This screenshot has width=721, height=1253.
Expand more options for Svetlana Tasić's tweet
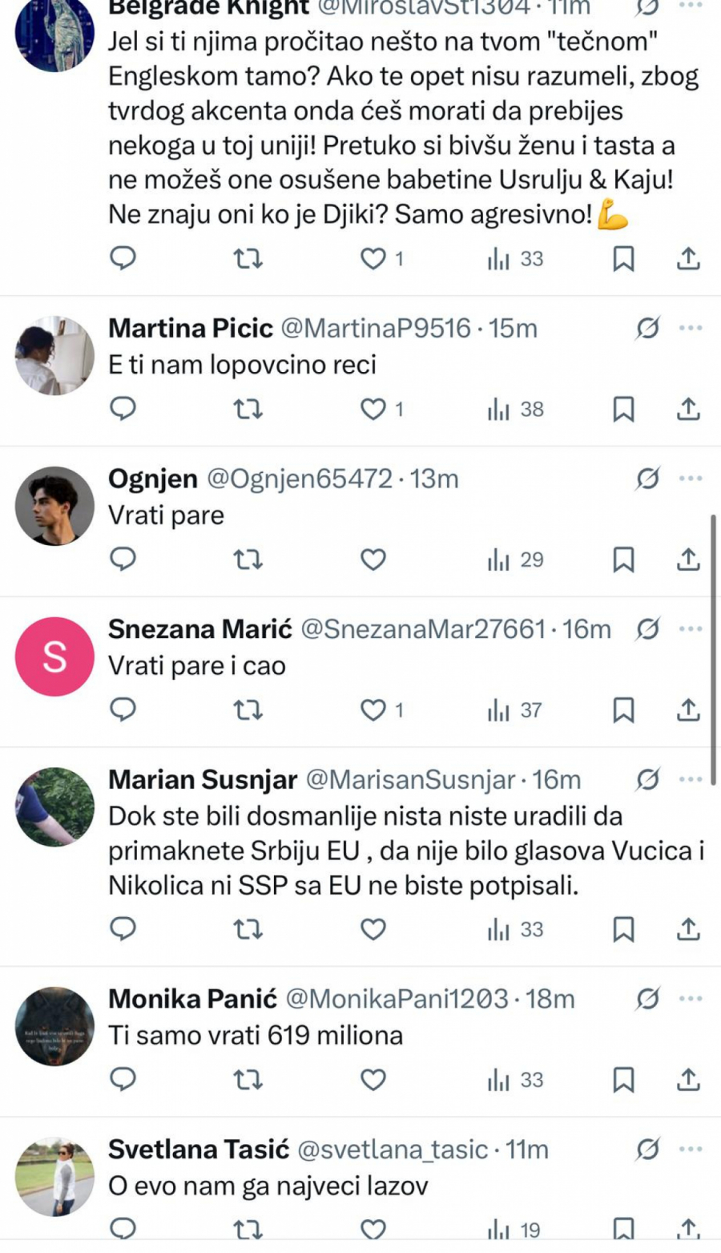[x=690, y=1150]
